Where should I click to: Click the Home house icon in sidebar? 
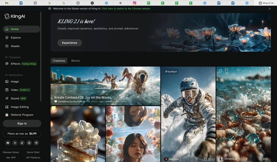click(x=7, y=29)
